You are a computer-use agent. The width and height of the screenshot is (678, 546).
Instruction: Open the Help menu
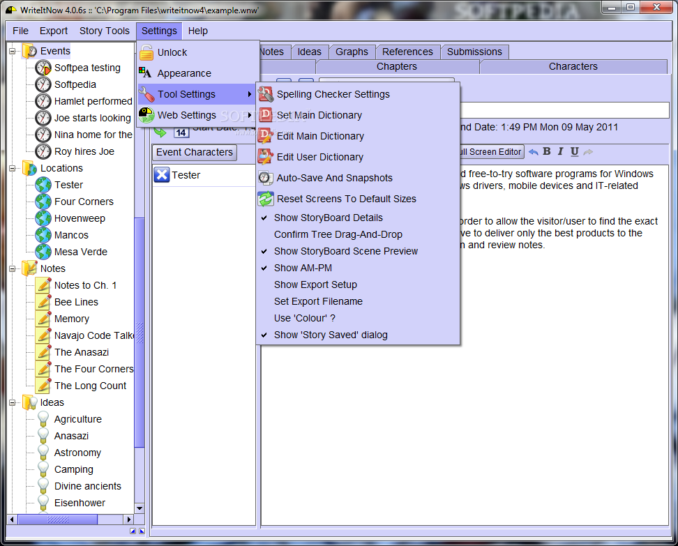(197, 31)
